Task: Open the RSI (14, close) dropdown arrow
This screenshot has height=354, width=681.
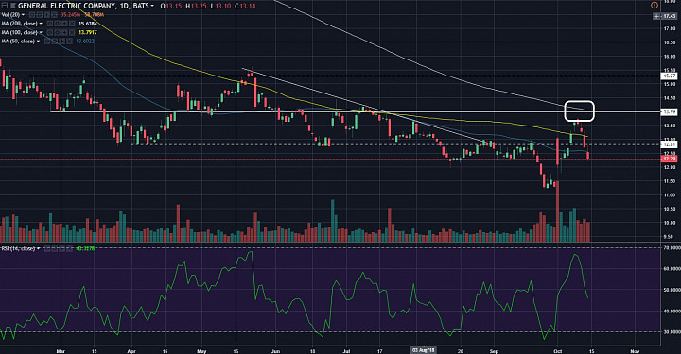Action: pos(38,248)
